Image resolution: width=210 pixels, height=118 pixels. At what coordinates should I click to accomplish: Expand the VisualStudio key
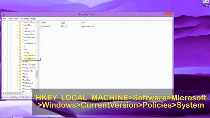tap(17, 71)
